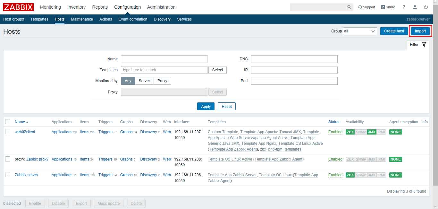This screenshot has width=438, height=209.
Task: Click NONE encryption badge for Zabbix proxy row
Action: pos(395,159)
